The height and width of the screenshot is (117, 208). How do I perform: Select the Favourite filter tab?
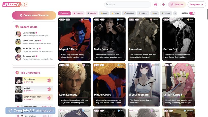pos(78,13)
